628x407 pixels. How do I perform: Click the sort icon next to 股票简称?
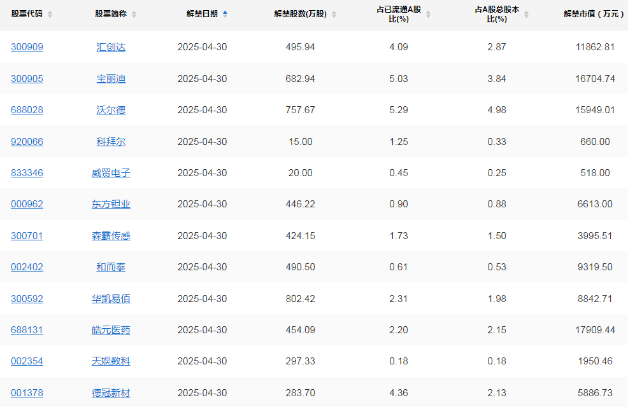pyautogui.click(x=134, y=14)
